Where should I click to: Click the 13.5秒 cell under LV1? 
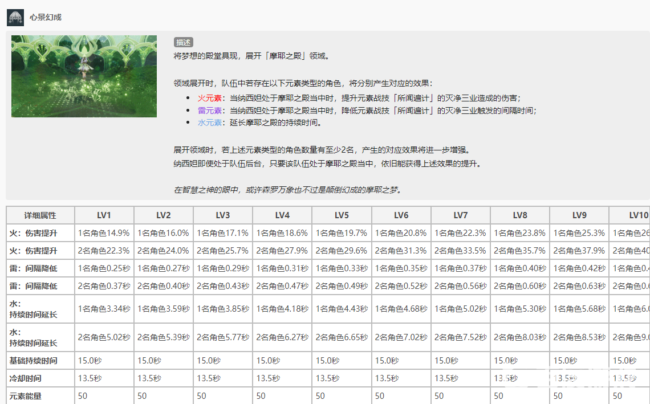[104, 378]
